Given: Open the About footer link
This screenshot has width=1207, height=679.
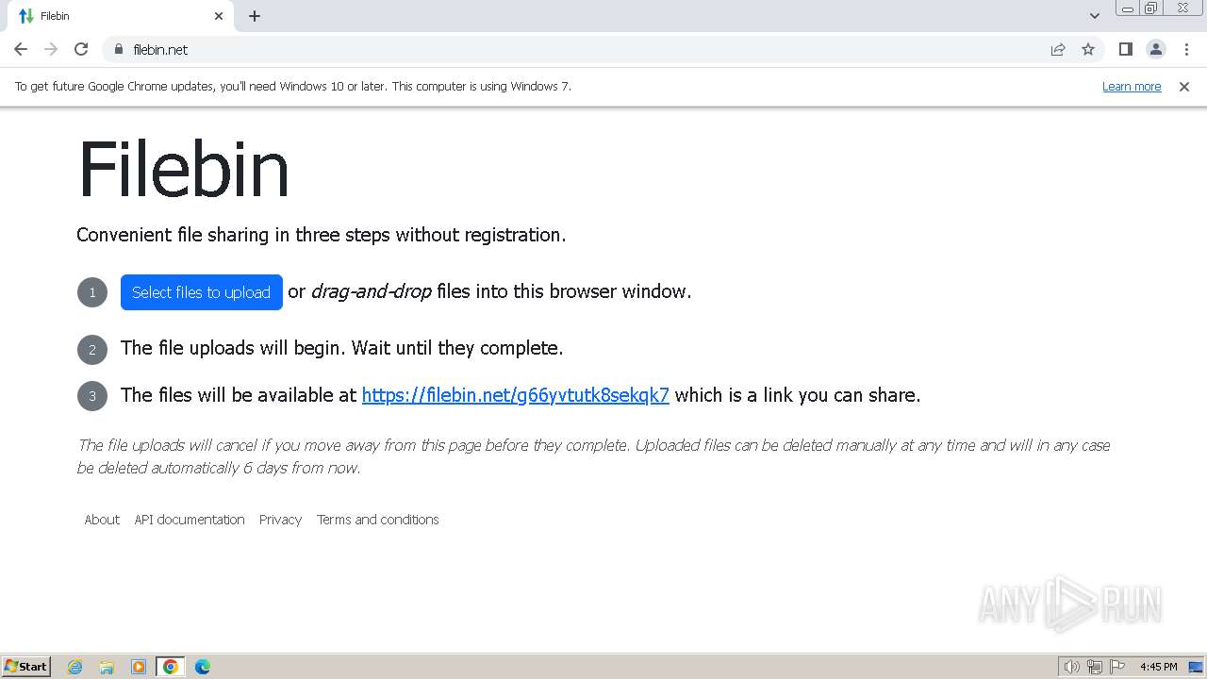Looking at the screenshot, I should [102, 520].
